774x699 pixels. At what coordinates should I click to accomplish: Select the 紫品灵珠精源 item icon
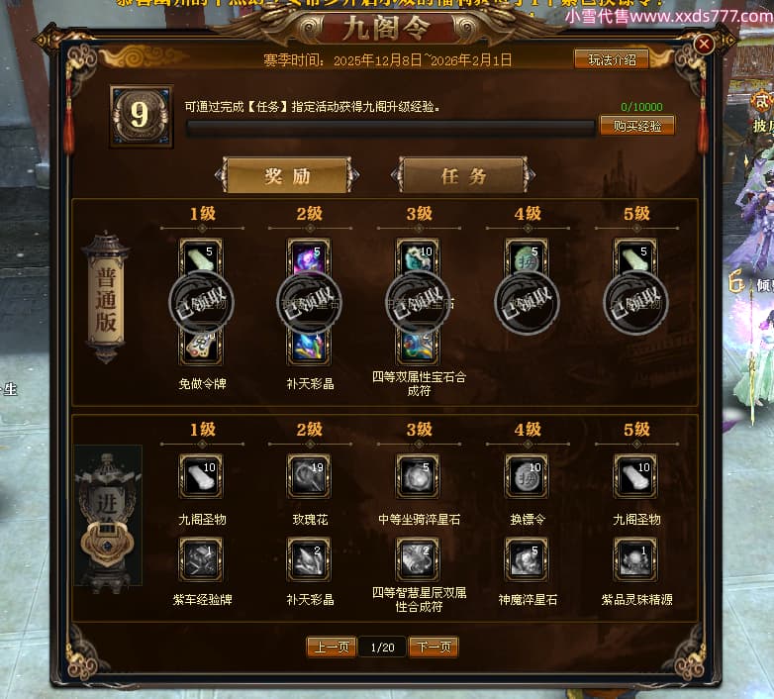pos(635,559)
